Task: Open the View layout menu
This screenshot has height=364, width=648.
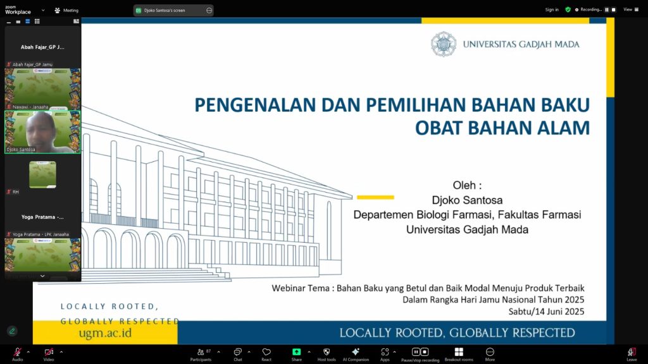Action: point(628,9)
